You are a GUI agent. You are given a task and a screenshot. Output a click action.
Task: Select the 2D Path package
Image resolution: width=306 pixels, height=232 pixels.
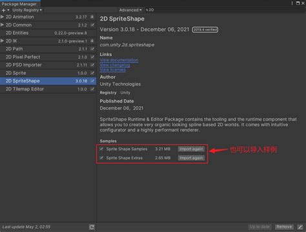(x=48, y=49)
